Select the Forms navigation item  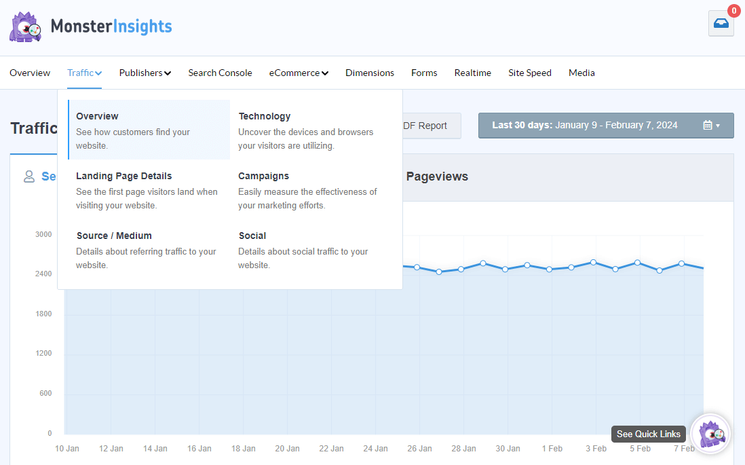point(424,73)
